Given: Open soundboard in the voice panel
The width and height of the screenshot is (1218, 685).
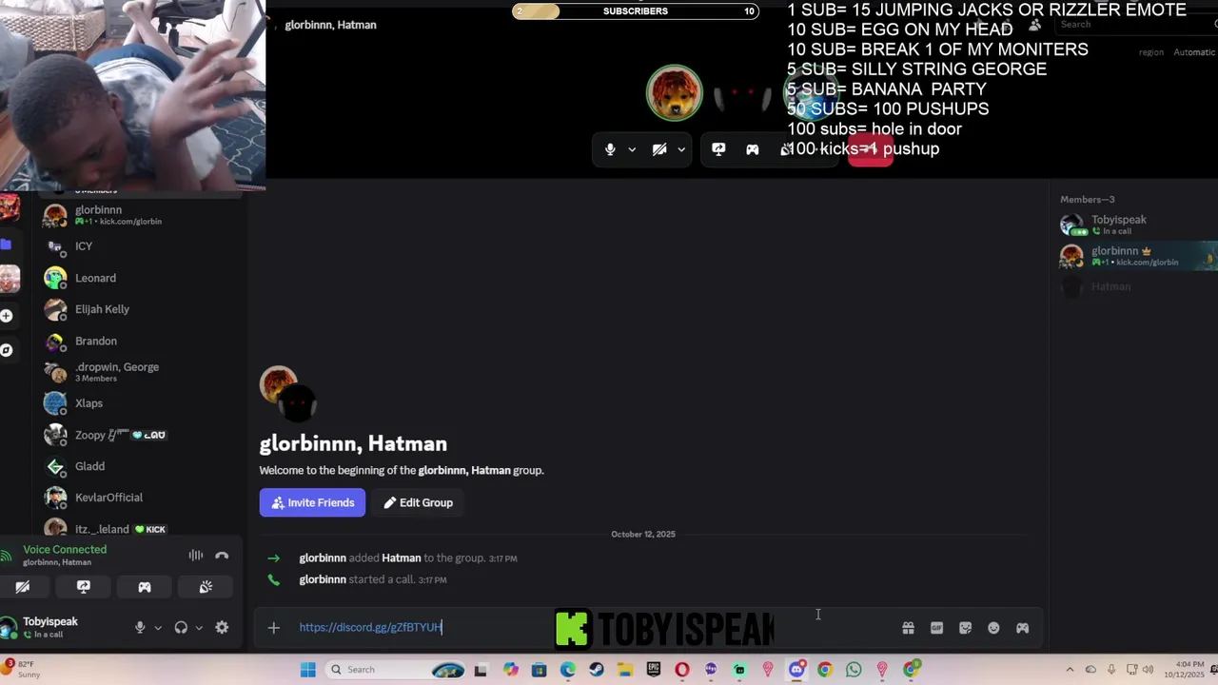Looking at the screenshot, I should (206, 587).
